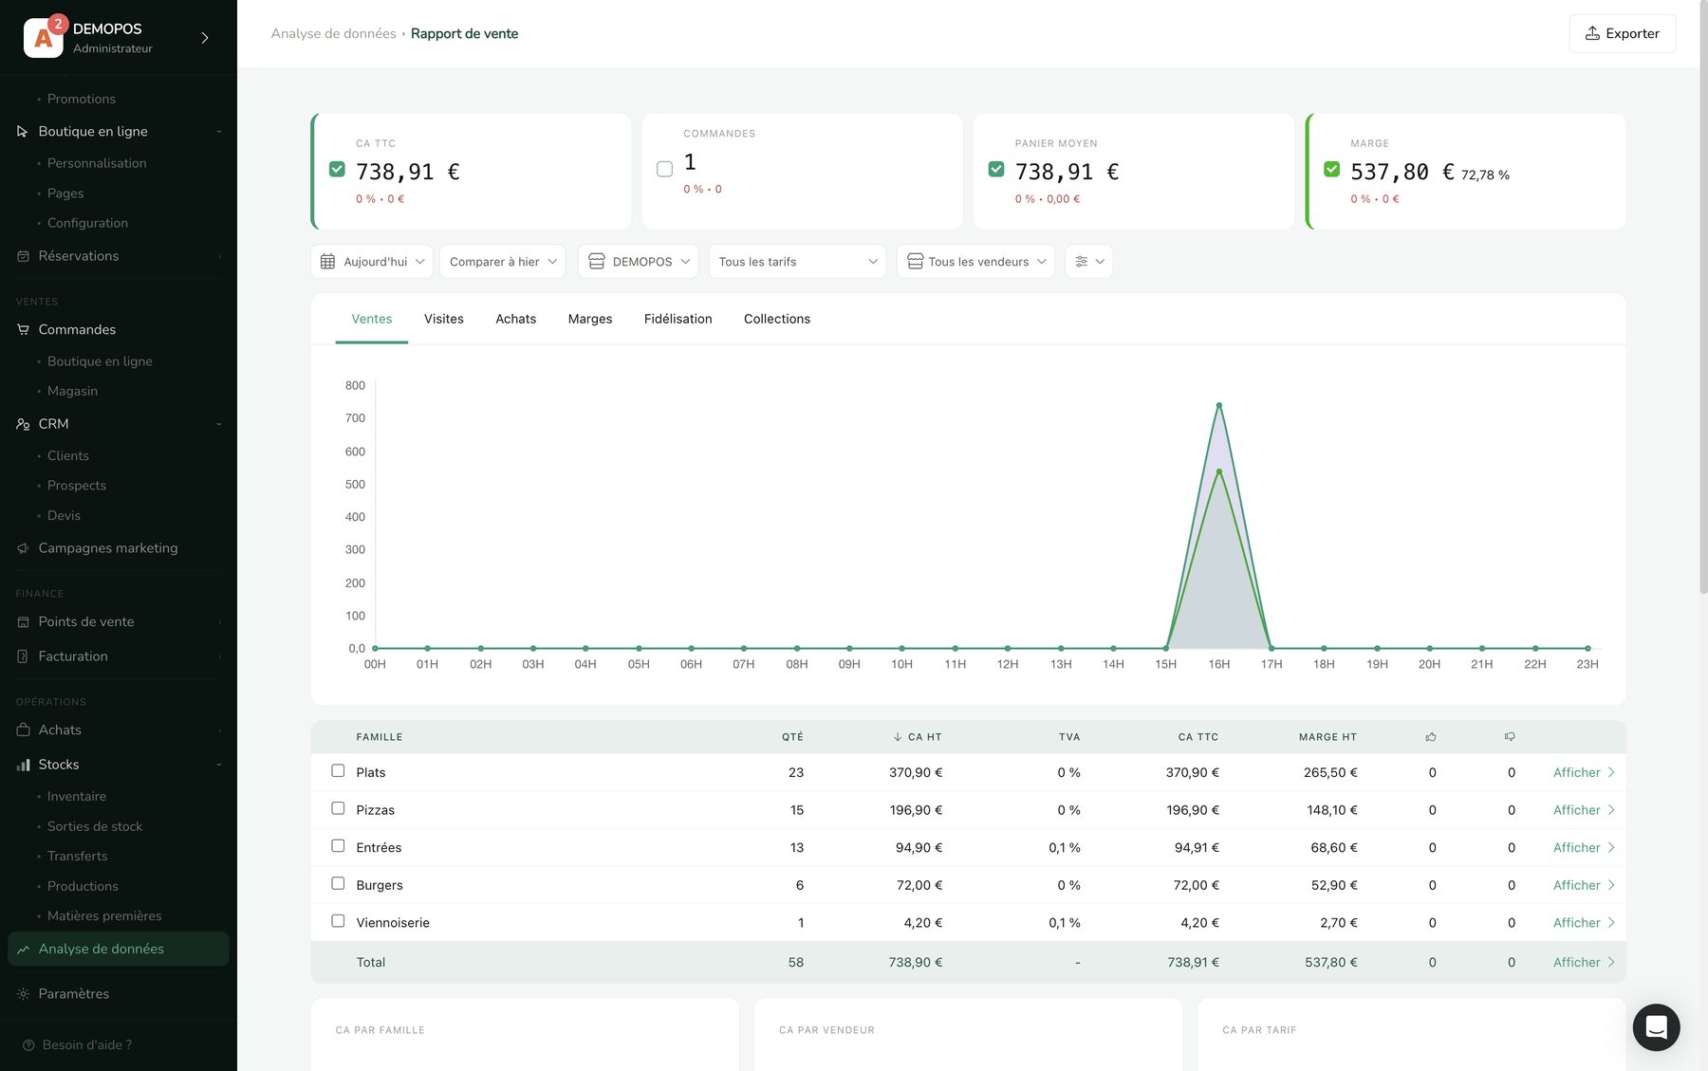Enable the Commandes metric checkbox
Screen dimensions: 1708x1071
pyautogui.click(x=665, y=169)
